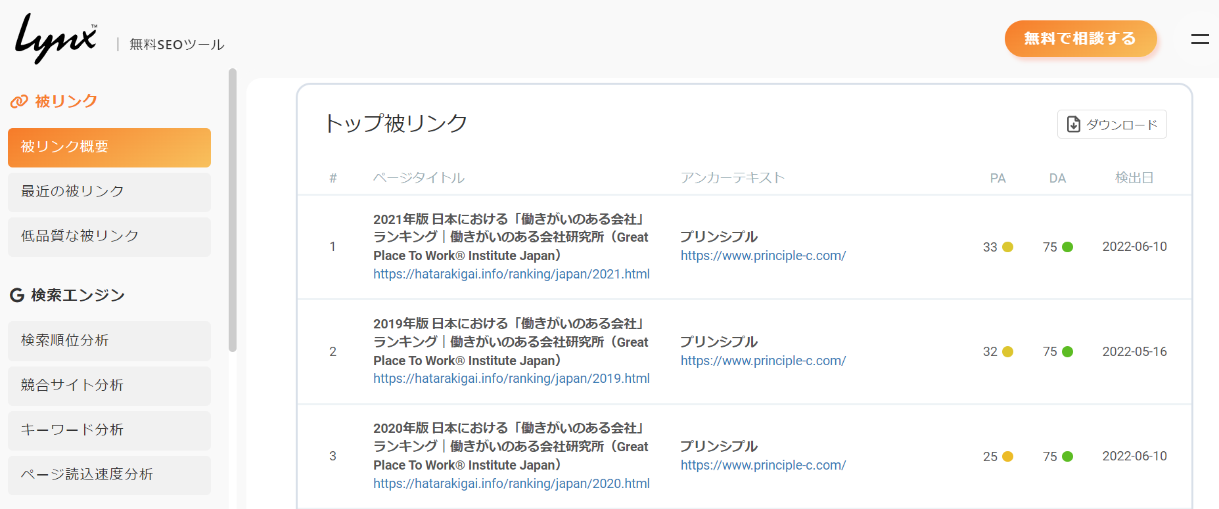Open the hamburger menu
1219x509 pixels.
pos(1200,39)
